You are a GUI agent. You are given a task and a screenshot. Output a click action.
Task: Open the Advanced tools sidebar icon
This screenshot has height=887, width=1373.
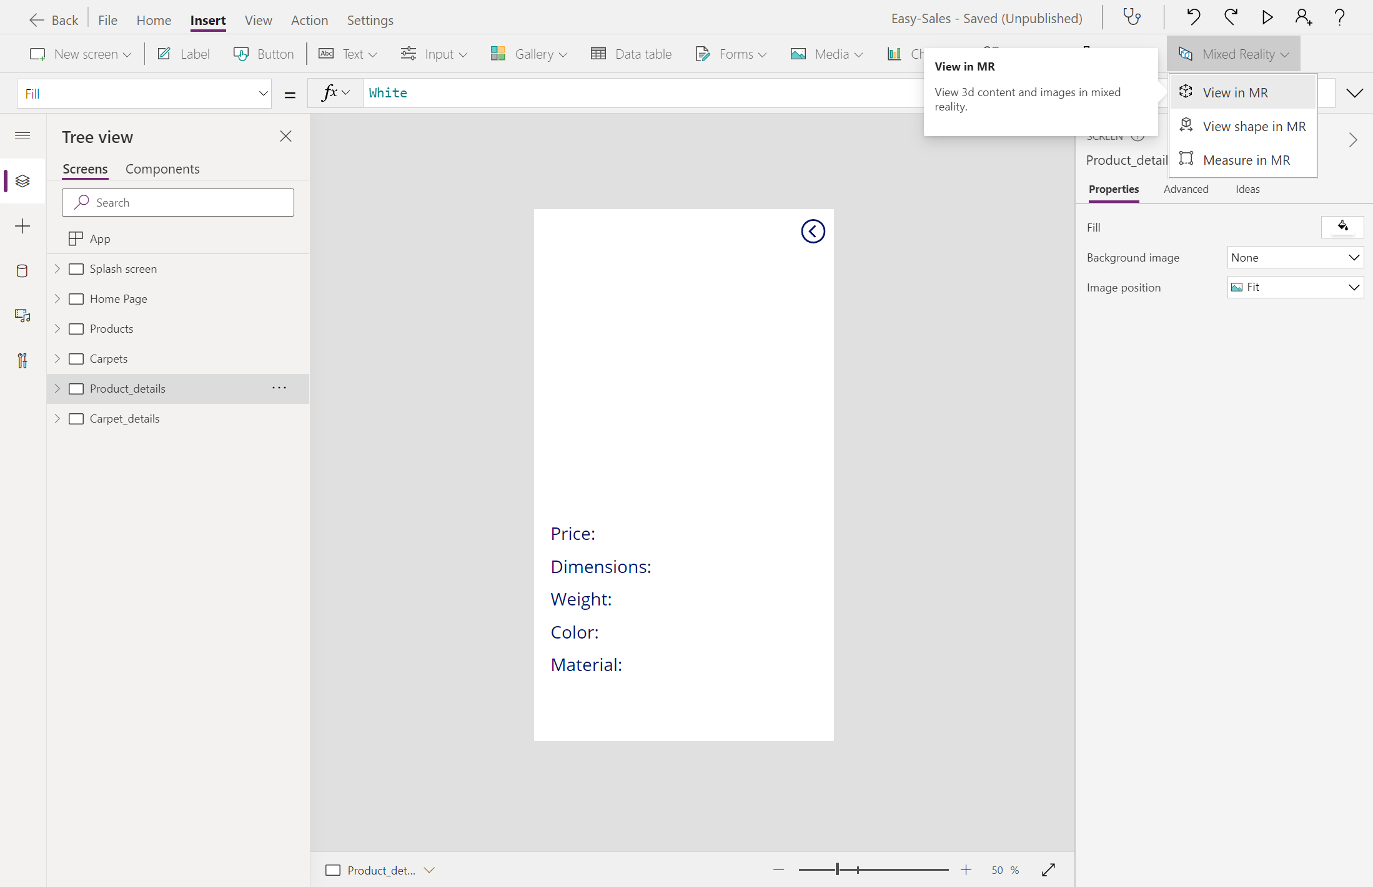(22, 361)
